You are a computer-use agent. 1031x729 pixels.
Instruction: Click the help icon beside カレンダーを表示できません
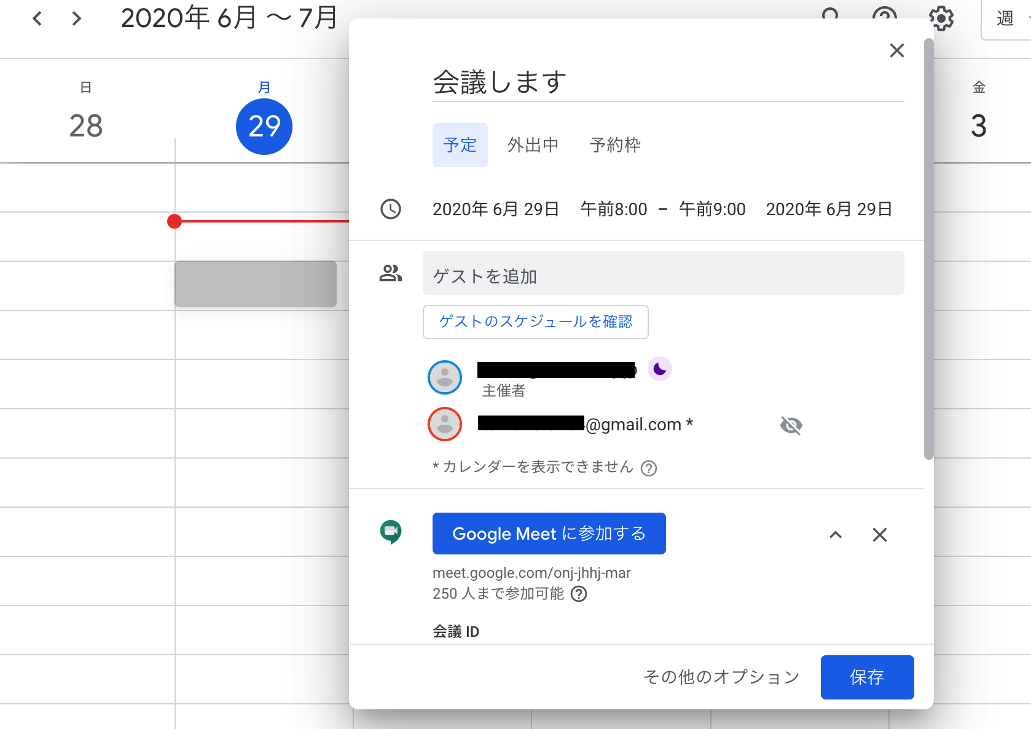coord(649,468)
